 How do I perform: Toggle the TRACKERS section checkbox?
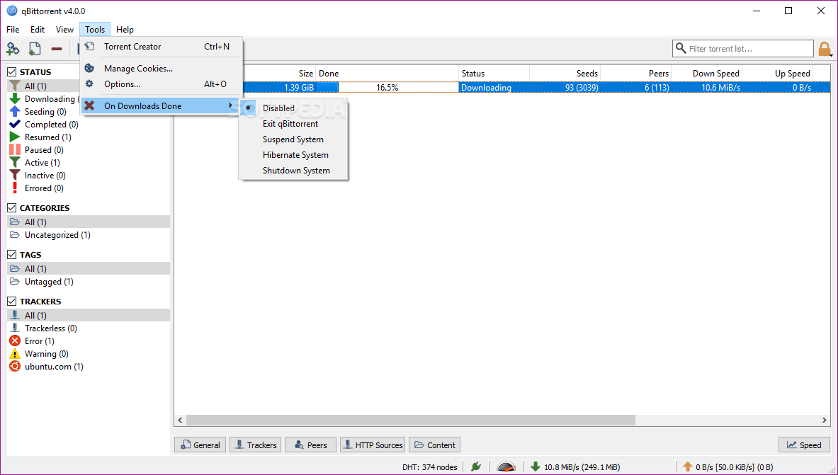click(x=12, y=302)
